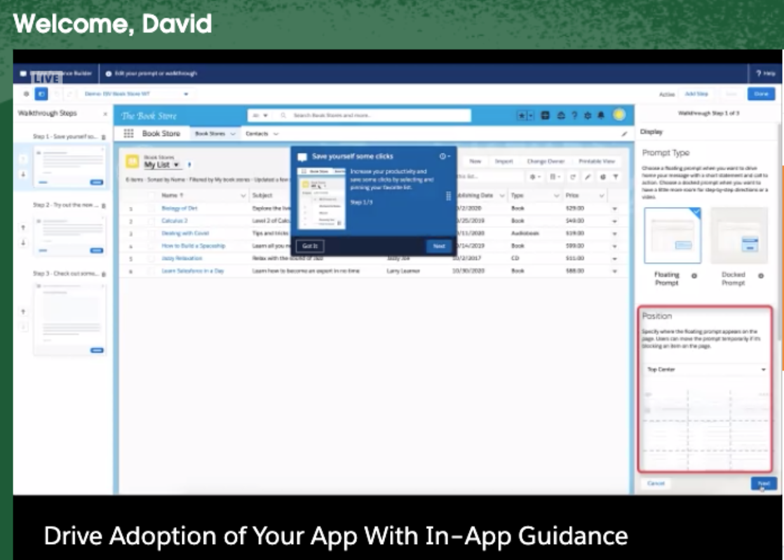The width and height of the screenshot is (784, 560).
Task: Open the list filter funnel
Action: (x=616, y=177)
